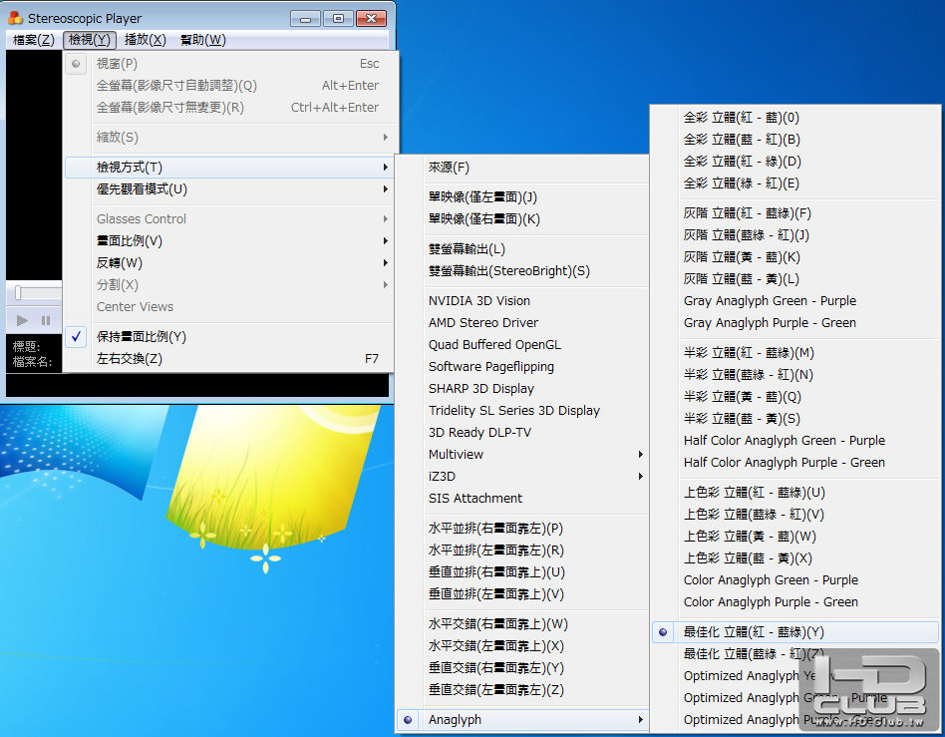Pick 水平並排(左畫面靠左)(R) side-by-side layout
Screen dimensions: 945x737
(x=522, y=551)
